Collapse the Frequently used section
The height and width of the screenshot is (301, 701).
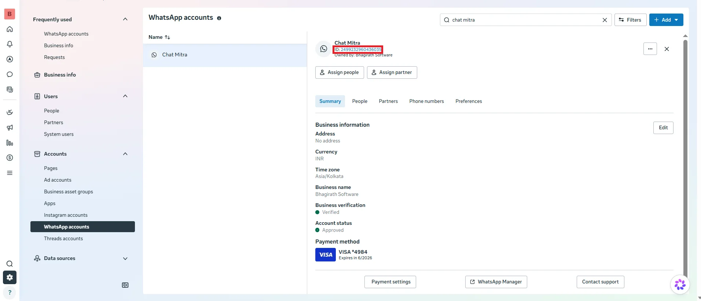pos(125,19)
